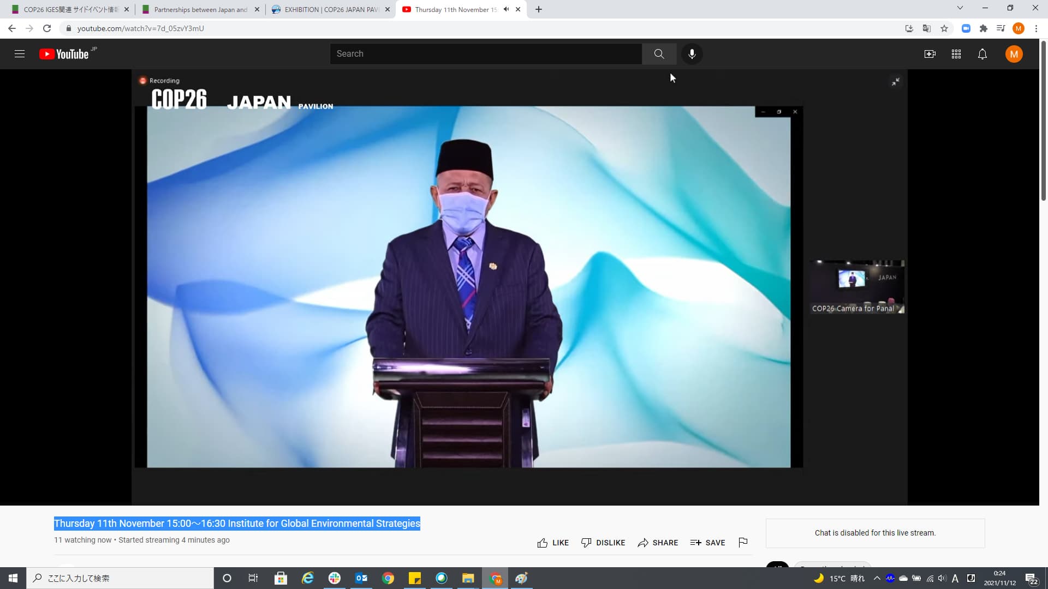Click SAVE to add to playlist
The height and width of the screenshot is (589, 1048).
[707, 543]
